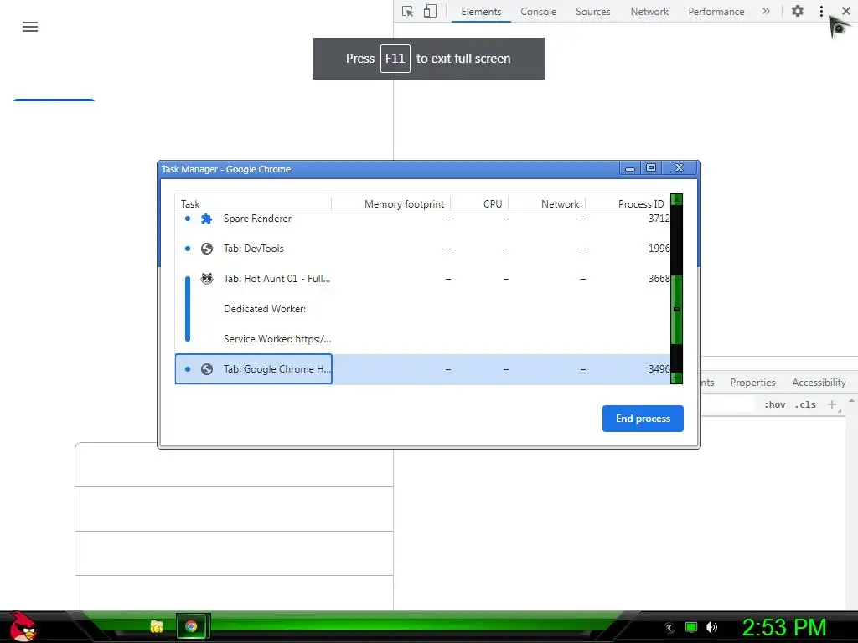The width and height of the screenshot is (858, 643).
Task: Click process ID 1996 cell
Action: 659,248
